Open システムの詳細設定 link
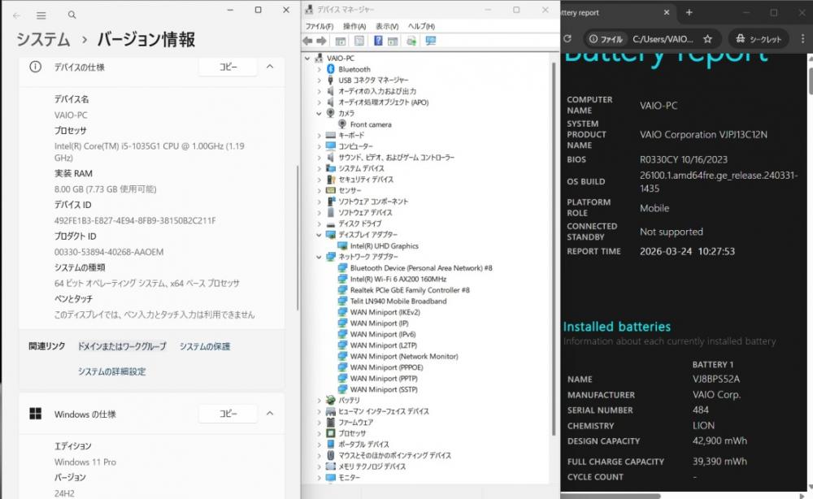Viewport: 813px width, 499px height. pyautogui.click(x=112, y=371)
